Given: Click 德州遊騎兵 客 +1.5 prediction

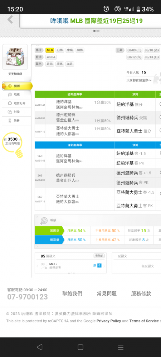Looking at the screenshot, I should pyautogui.click(x=134, y=173).
